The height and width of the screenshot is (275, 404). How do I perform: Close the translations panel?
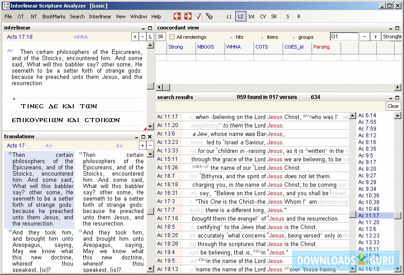click(x=150, y=136)
